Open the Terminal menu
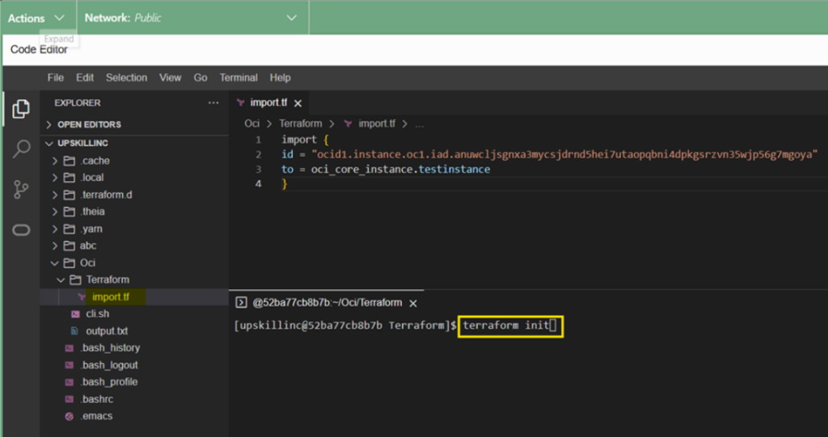 (239, 78)
